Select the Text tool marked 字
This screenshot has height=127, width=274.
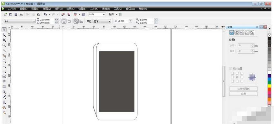click(x=4, y=81)
